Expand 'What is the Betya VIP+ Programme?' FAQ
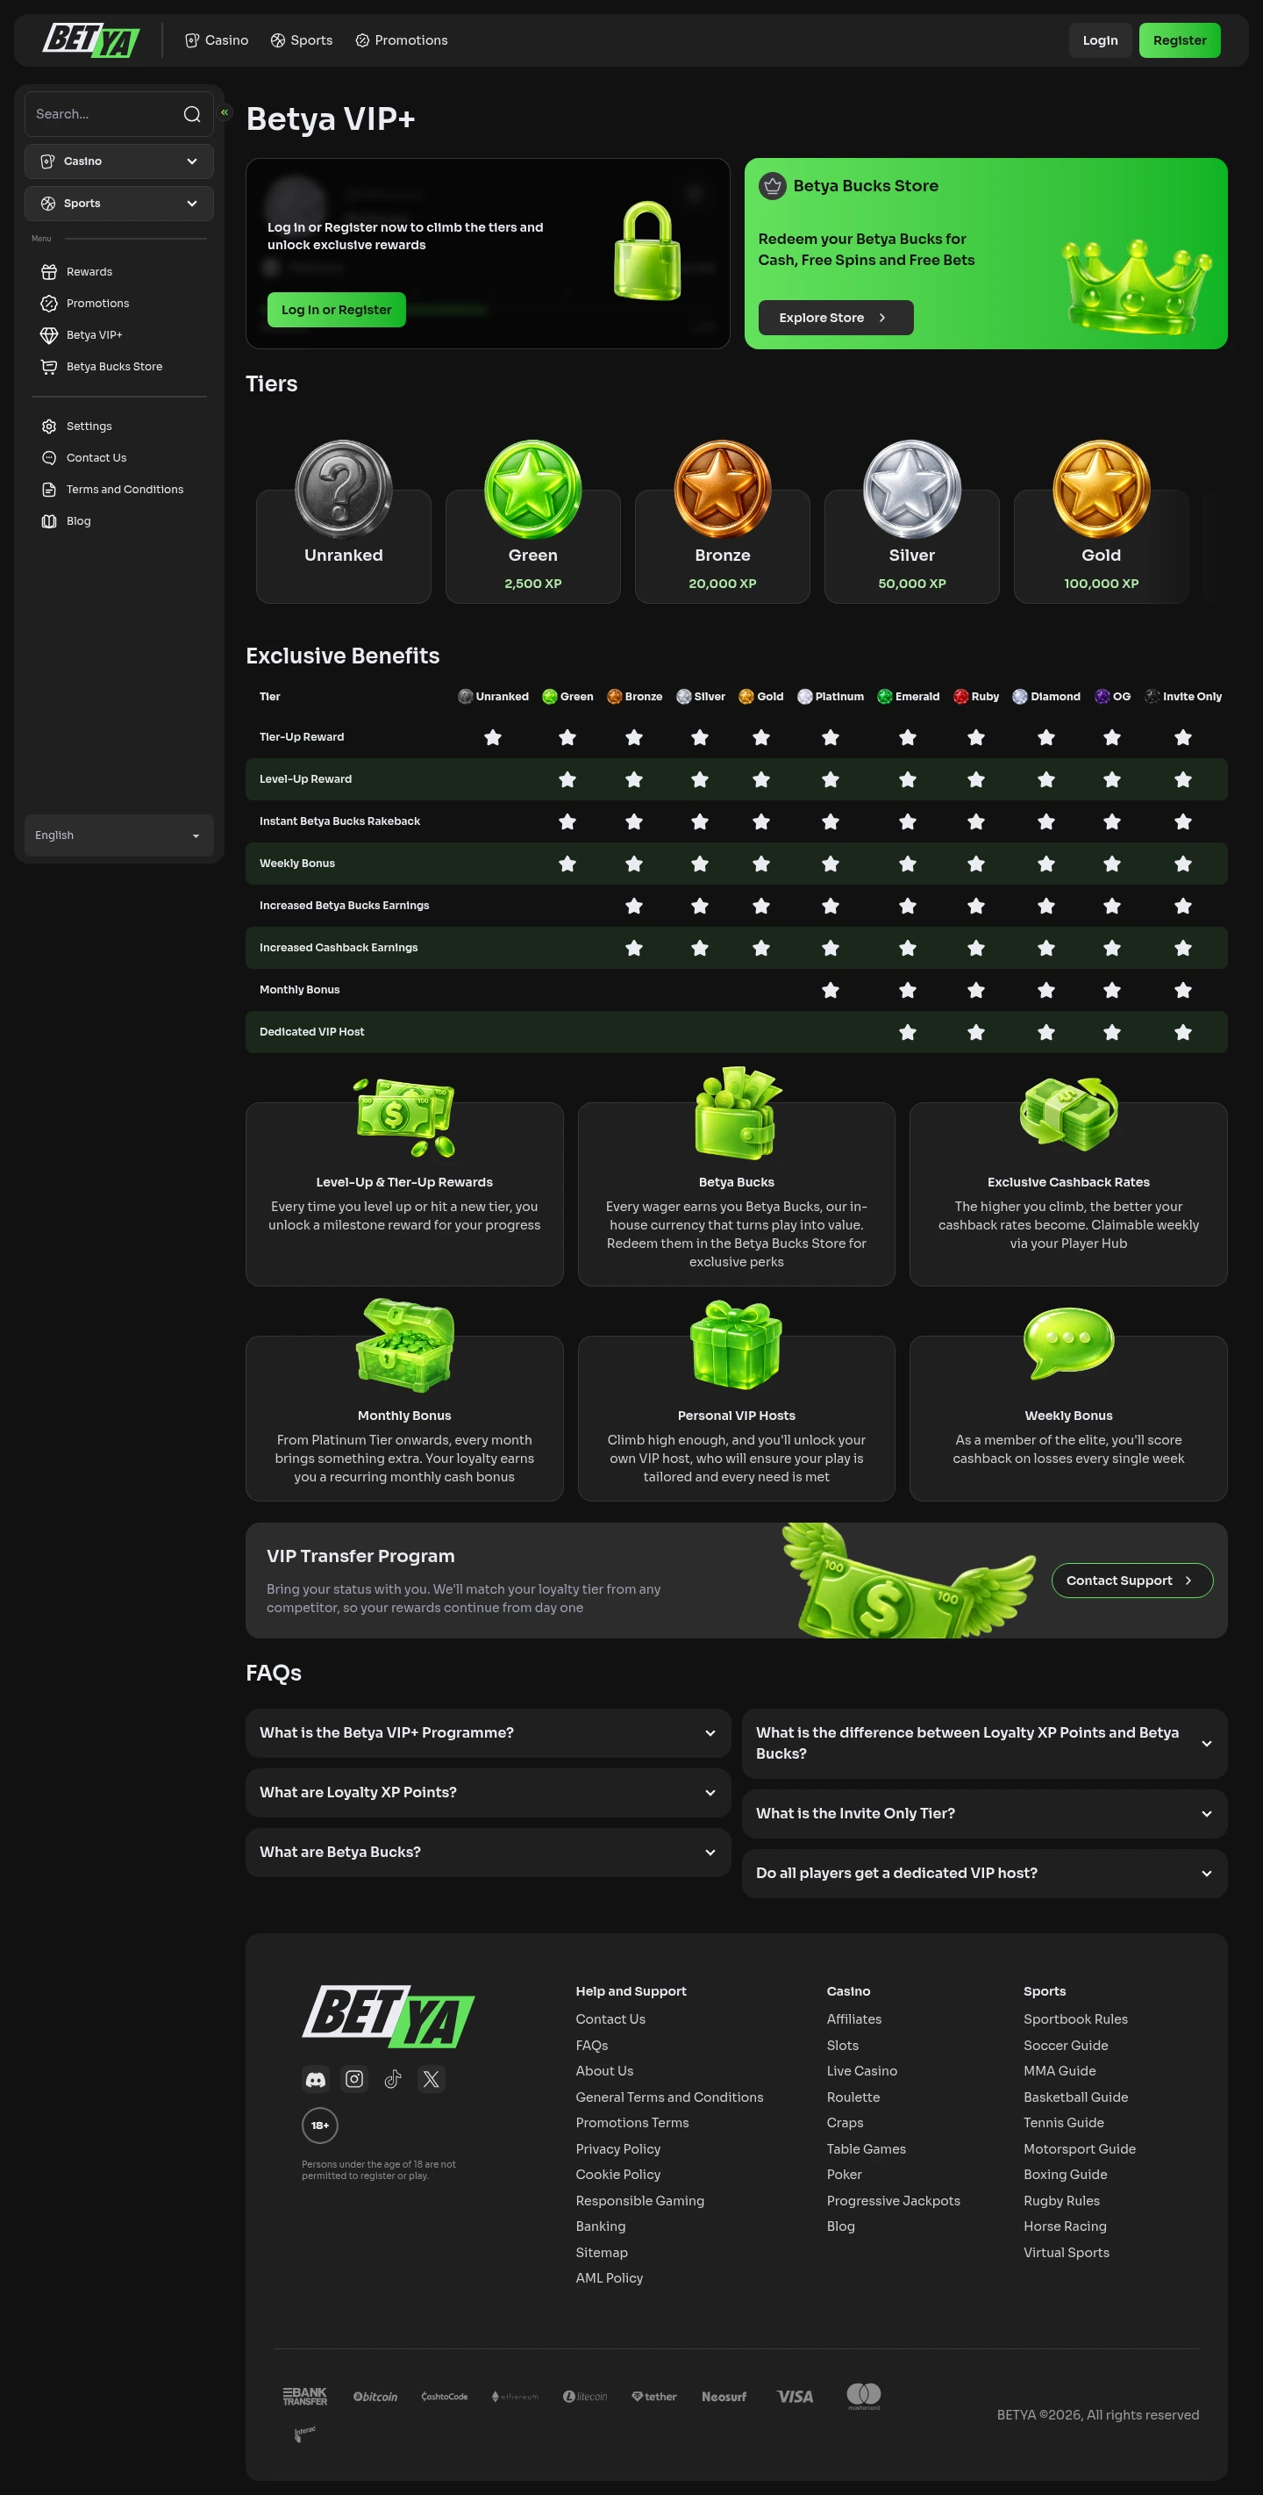1263x2495 pixels. [488, 1732]
